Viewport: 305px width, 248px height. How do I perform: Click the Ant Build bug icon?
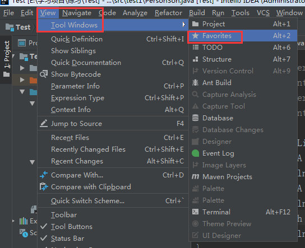click(195, 82)
